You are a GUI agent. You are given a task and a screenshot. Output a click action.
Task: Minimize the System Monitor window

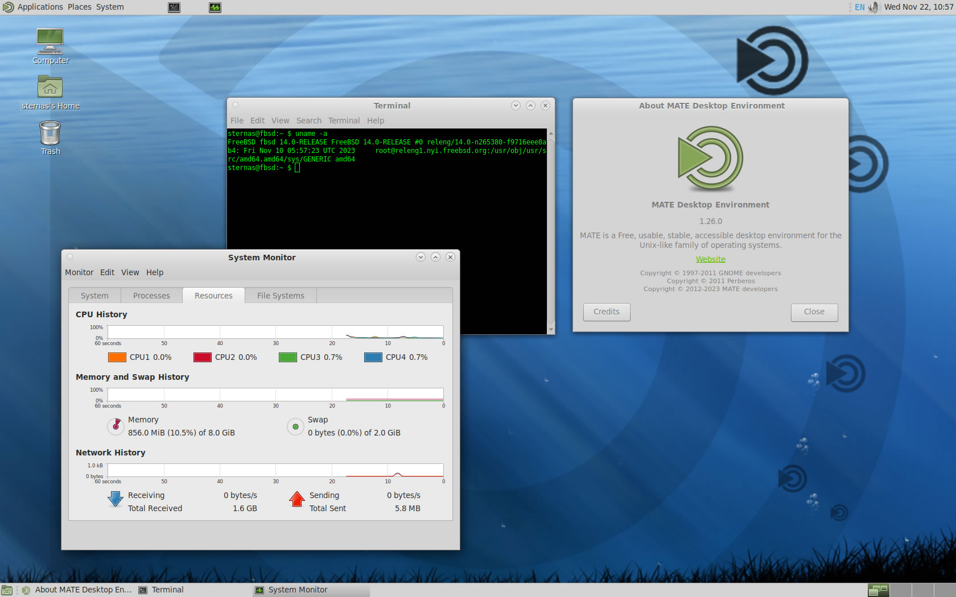(x=421, y=257)
